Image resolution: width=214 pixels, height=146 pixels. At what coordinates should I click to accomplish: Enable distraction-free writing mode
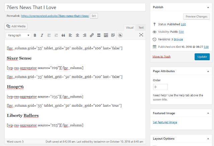(141, 35)
